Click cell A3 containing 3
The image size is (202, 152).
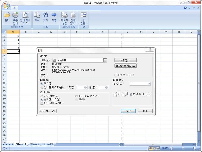tap(13, 44)
